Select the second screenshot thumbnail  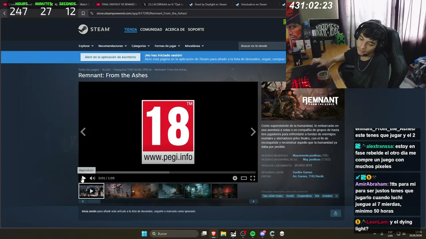[x=118, y=191]
